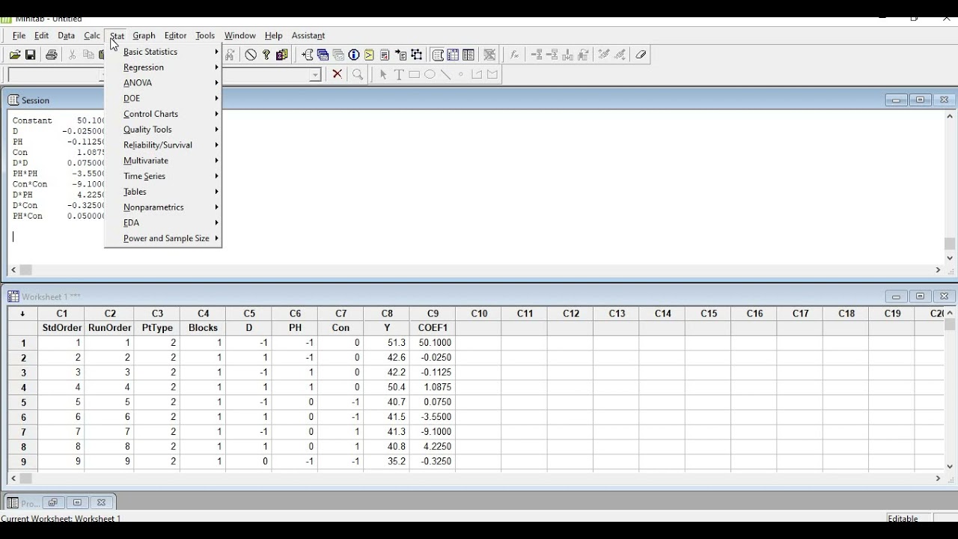Click the Open Project folder icon
Image resolution: width=958 pixels, height=539 pixels.
pyautogui.click(x=14, y=55)
